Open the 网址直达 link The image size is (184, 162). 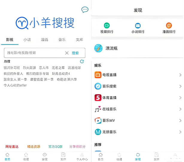(12, 147)
